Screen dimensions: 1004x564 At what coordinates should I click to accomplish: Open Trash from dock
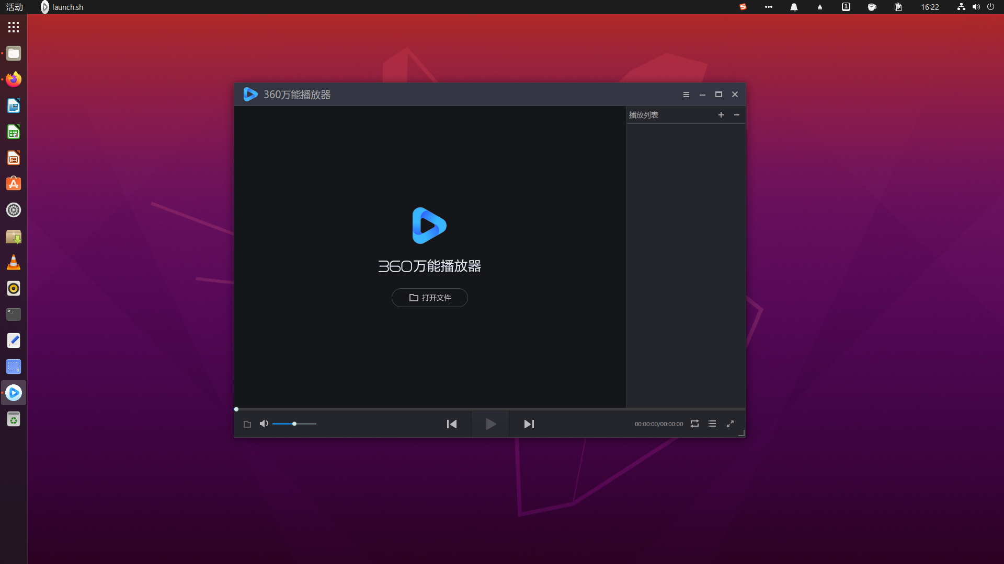click(x=14, y=419)
